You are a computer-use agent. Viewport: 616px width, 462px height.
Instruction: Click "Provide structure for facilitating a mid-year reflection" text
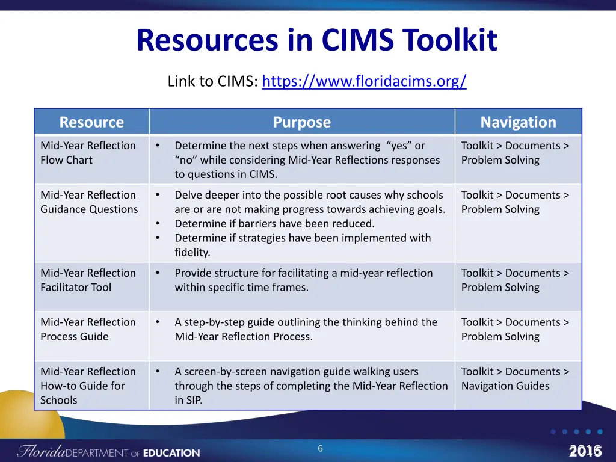(304, 280)
